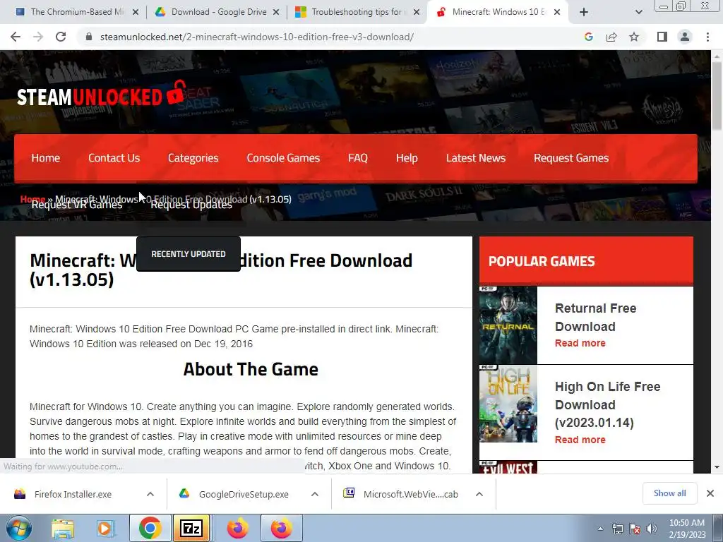This screenshot has width=723, height=542.
Task: Open the Chrome profile avatar
Action: point(685,37)
